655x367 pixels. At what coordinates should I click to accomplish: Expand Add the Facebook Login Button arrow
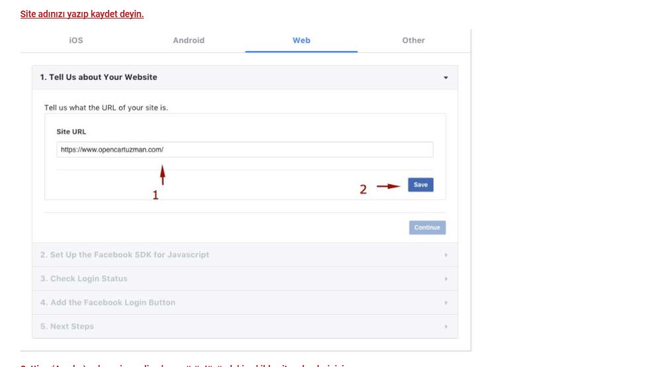click(446, 303)
